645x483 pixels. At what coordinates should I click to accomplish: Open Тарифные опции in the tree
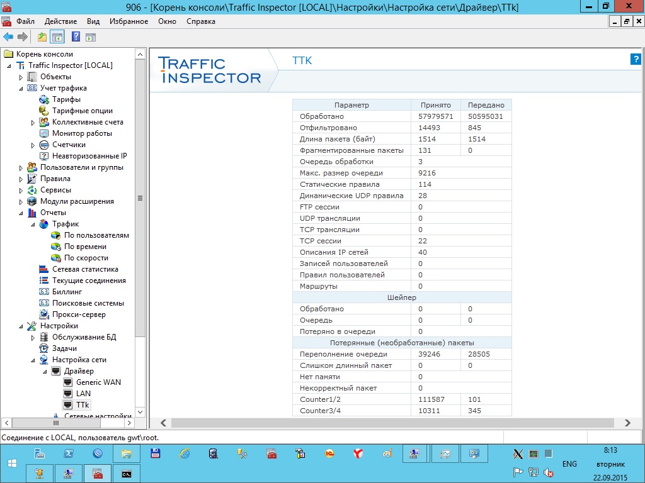tap(83, 111)
